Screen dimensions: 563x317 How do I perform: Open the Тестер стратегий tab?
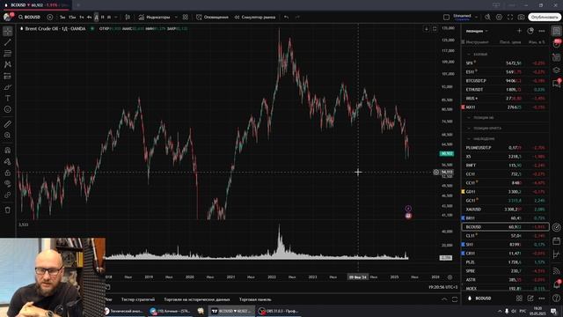(x=138, y=299)
